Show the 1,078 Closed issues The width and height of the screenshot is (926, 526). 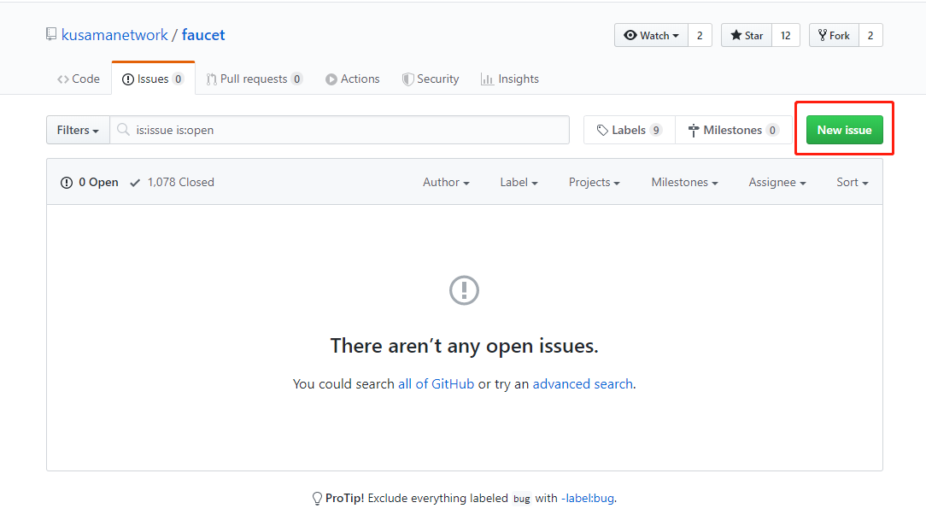pos(172,182)
